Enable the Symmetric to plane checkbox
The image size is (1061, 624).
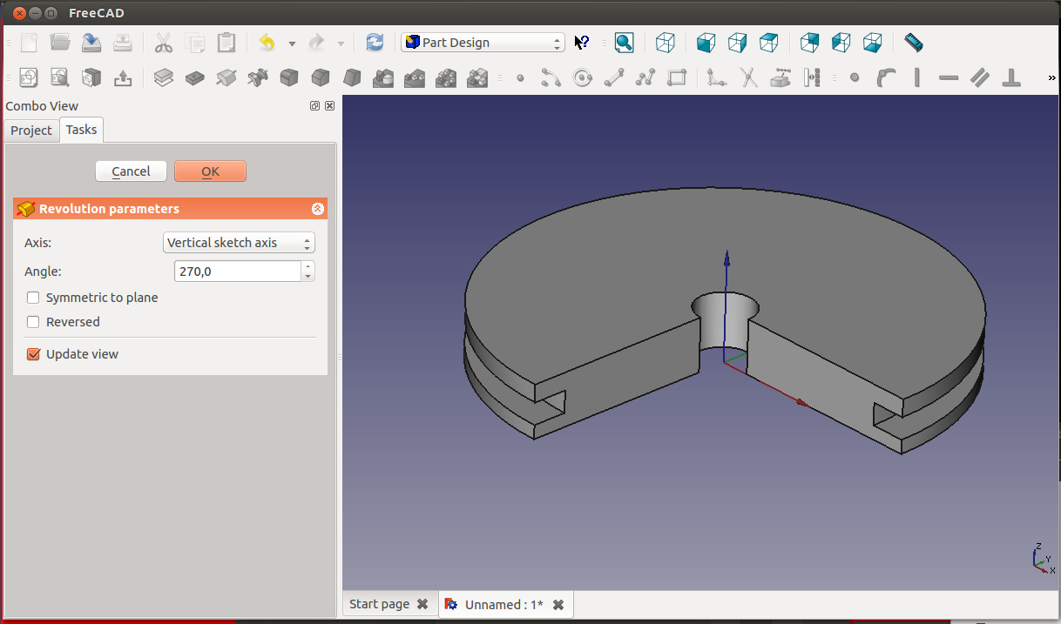tap(34, 298)
